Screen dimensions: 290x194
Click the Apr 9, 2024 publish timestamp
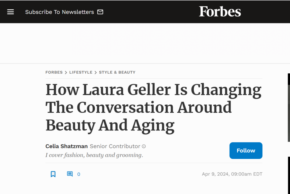point(232,174)
